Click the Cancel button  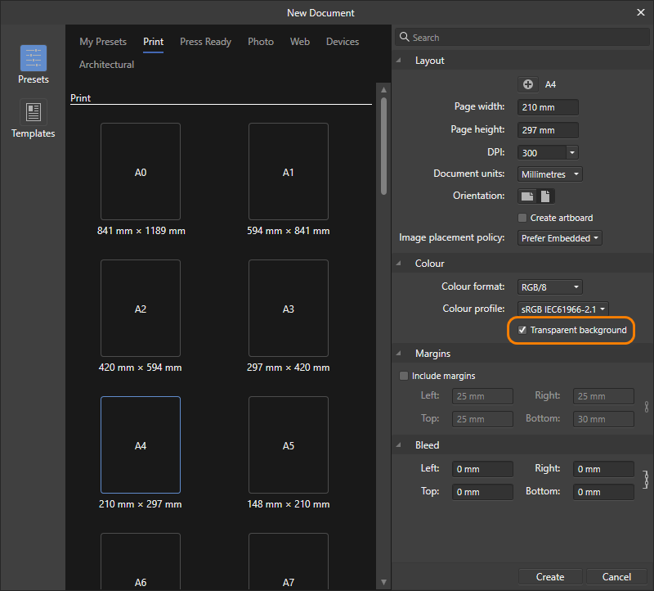[616, 576]
